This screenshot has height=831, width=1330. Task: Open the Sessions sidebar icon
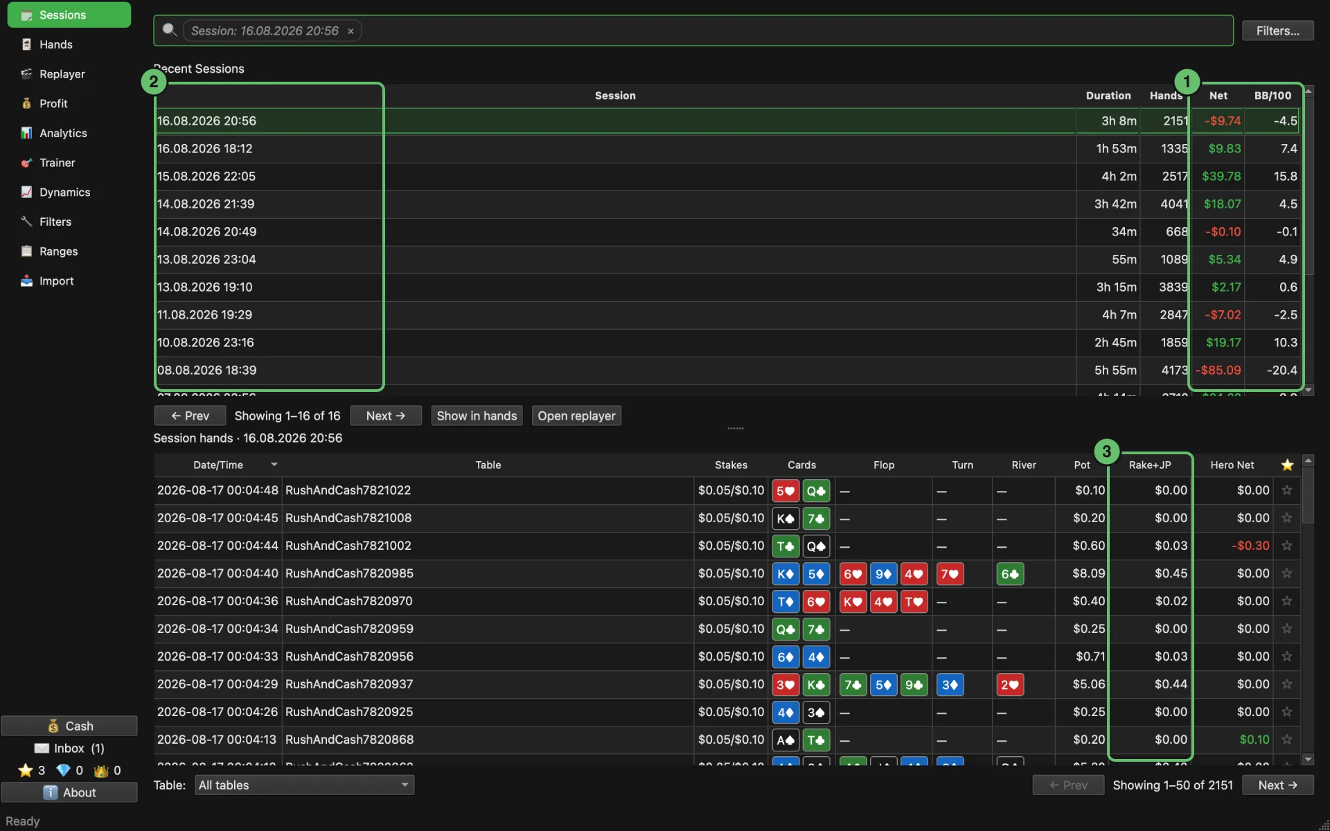click(x=26, y=15)
